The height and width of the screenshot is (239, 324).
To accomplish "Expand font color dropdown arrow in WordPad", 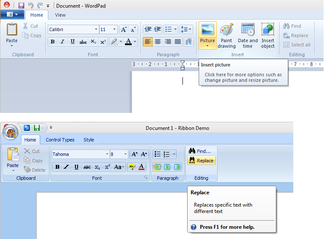I will (135, 42).
